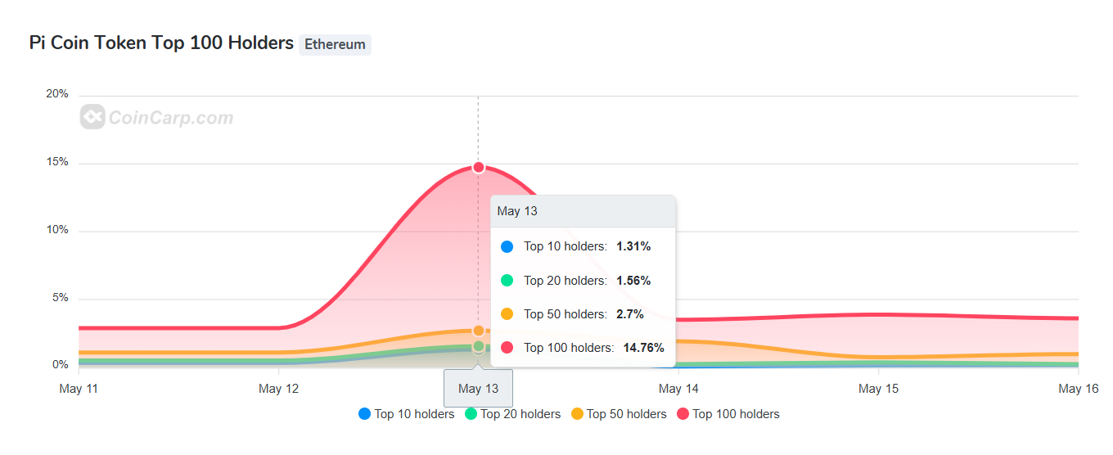The height and width of the screenshot is (455, 1113).
Task: Click the orange Top 50 legend dot
Action: pyautogui.click(x=577, y=414)
